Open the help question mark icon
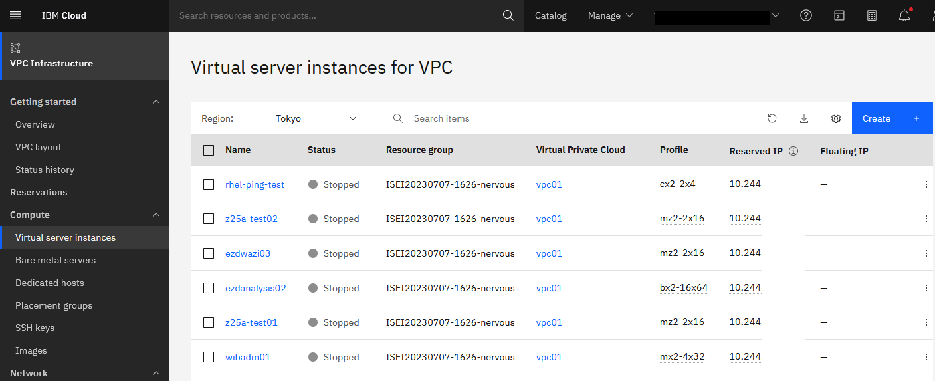This screenshot has width=935, height=381. (806, 15)
